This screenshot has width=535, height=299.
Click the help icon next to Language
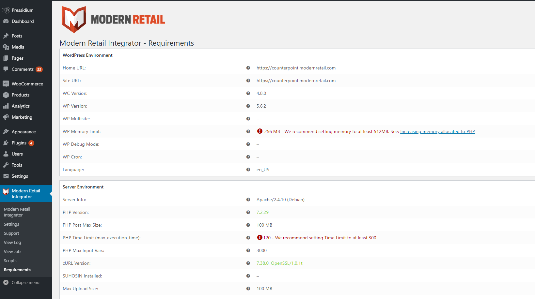point(248,170)
